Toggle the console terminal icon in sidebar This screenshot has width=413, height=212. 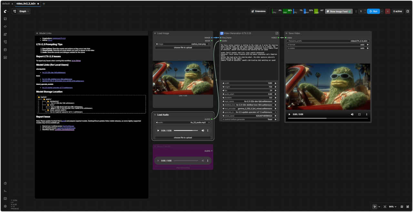click(5, 191)
